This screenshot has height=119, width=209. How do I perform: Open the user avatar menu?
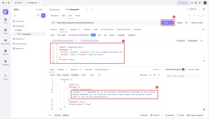click(205, 3)
